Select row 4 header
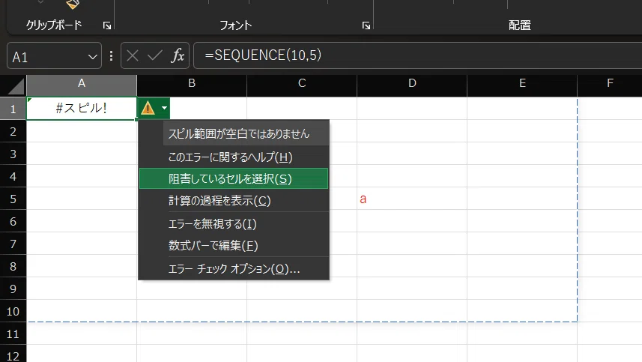The height and width of the screenshot is (362, 642). click(x=13, y=176)
